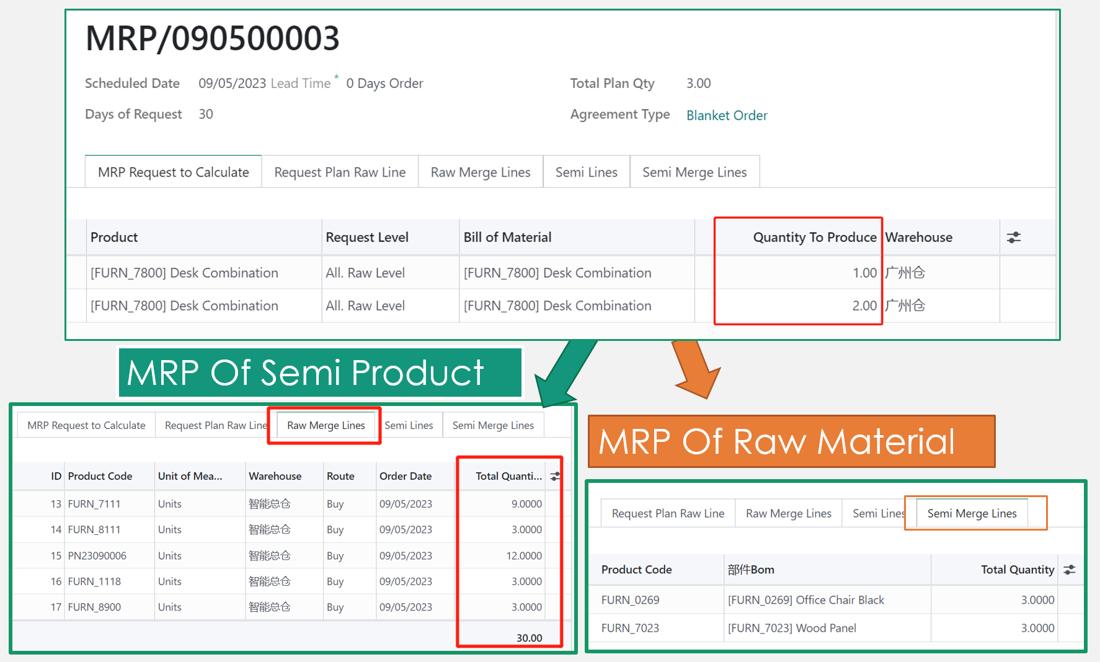The width and height of the screenshot is (1100, 662).
Task: Open Semi Lines tab in bottom-left panel
Action: coord(409,425)
